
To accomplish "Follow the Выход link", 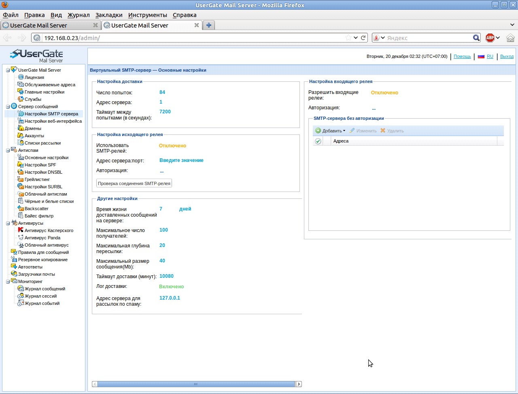I will [x=507, y=56].
